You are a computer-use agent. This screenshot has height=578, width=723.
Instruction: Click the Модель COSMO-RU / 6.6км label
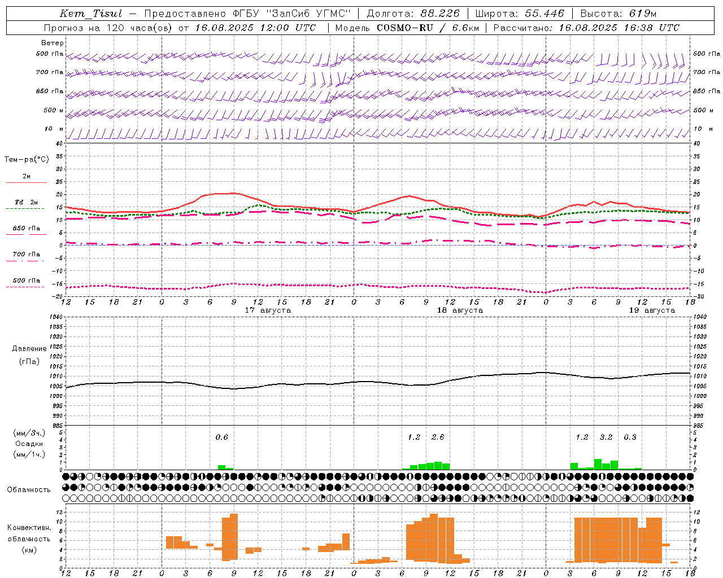407,28
